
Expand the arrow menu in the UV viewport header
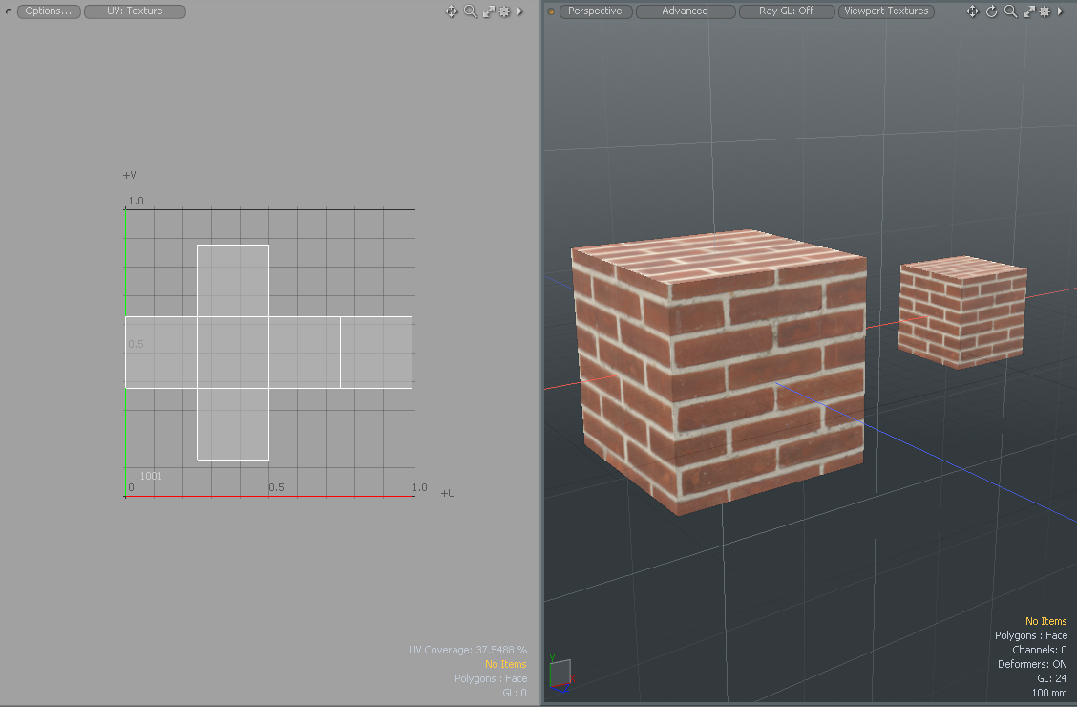tap(519, 11)
